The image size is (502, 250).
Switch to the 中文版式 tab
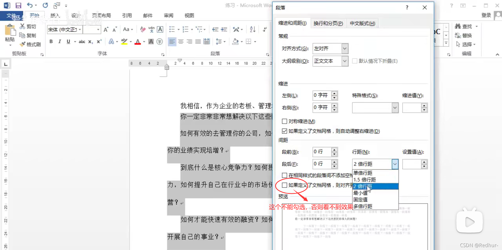pyautogui.click(x=362, y=23)
